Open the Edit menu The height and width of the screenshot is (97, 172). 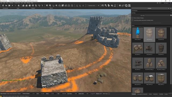(x=4, y=3)
